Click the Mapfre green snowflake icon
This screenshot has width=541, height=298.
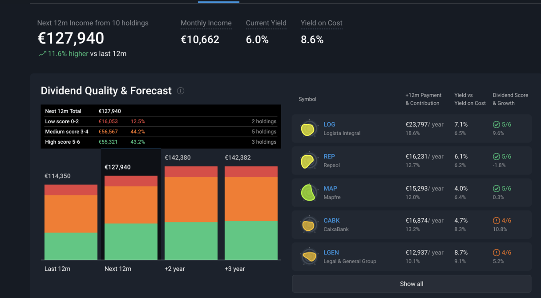(x=308, y=193)
